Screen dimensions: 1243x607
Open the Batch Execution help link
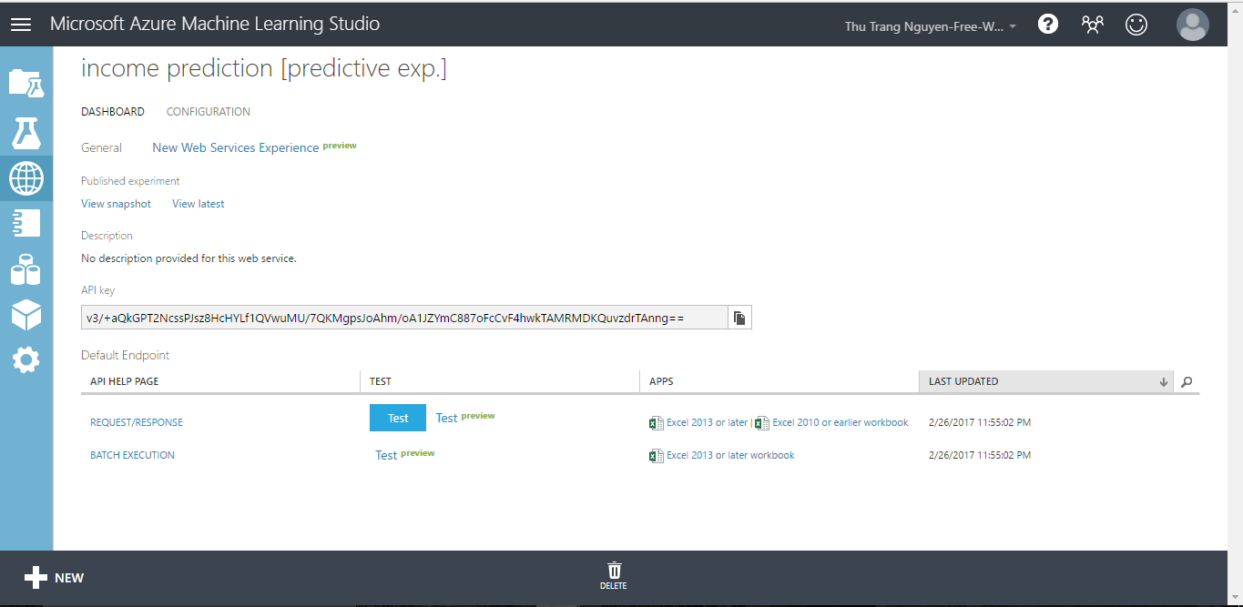click(x=132, y=455)
